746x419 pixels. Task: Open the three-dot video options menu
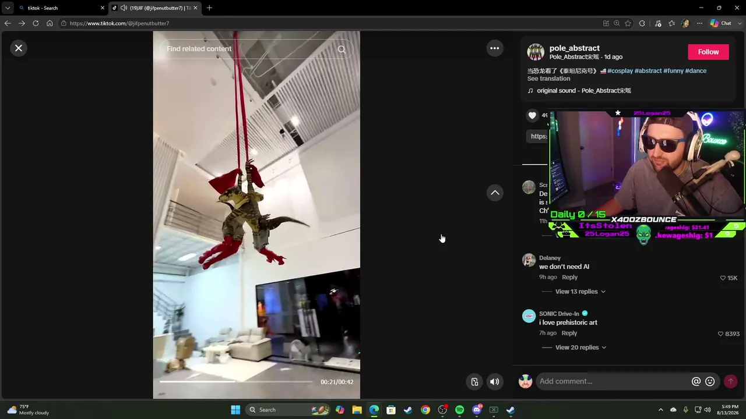point(495,48)
